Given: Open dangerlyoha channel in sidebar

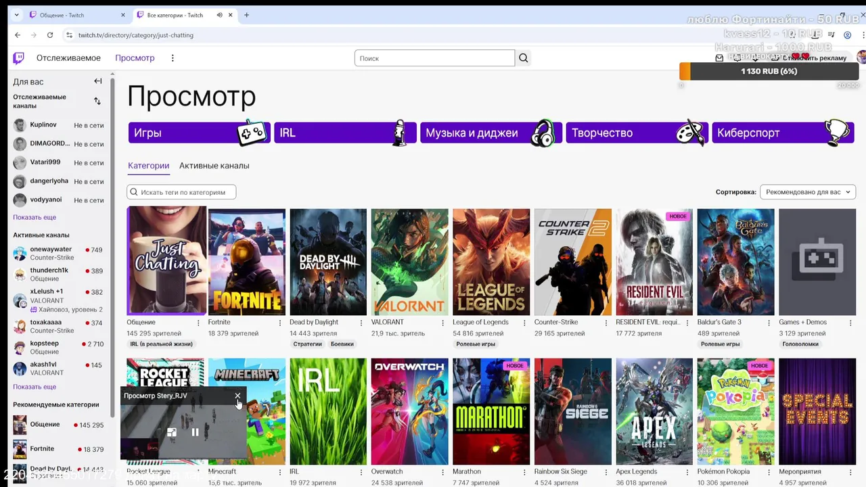Looking at the screenshot, I should [58, 181].
